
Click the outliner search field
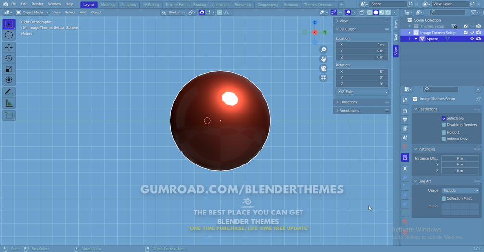pos(447,13)
